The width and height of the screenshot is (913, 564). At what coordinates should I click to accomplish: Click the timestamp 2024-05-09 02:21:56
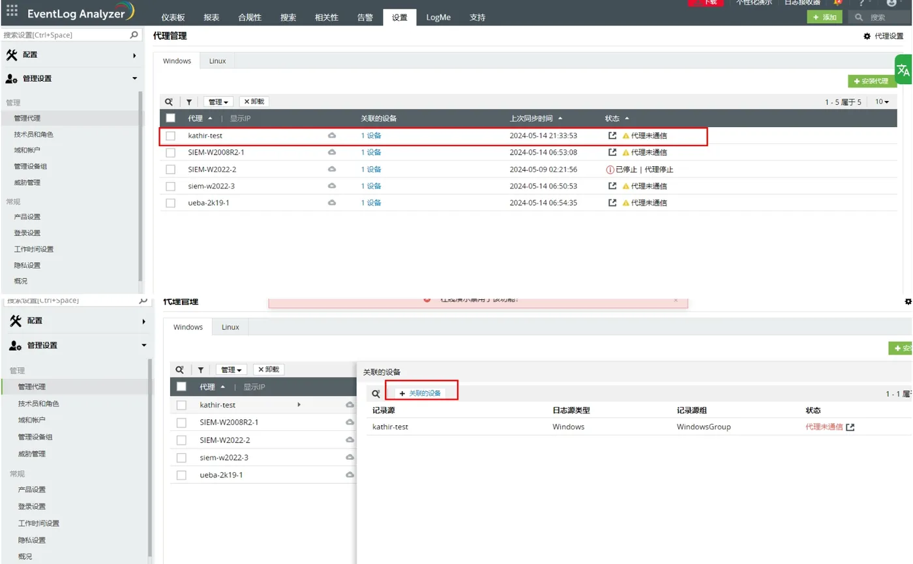tap(543, 170)
